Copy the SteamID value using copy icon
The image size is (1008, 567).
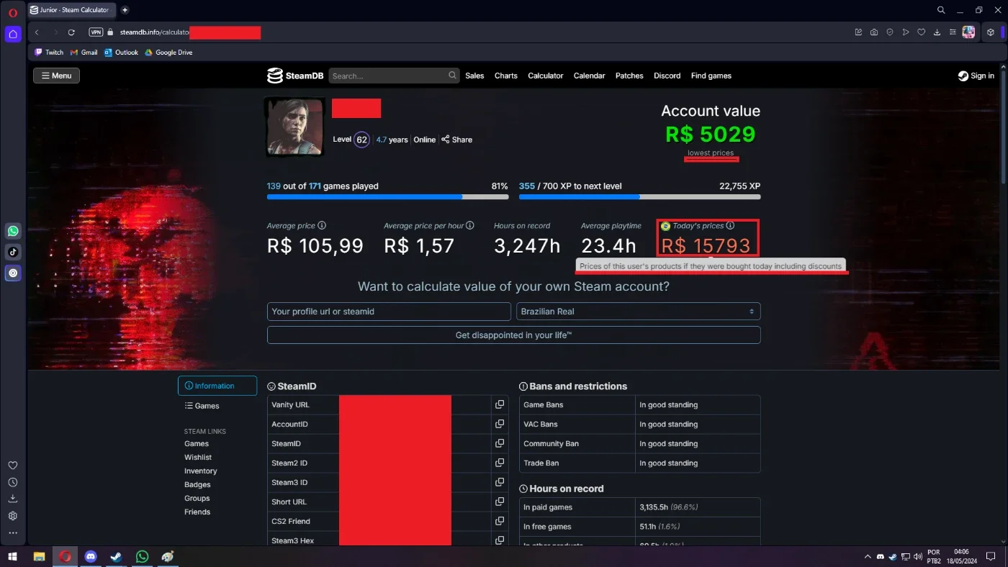499,444
